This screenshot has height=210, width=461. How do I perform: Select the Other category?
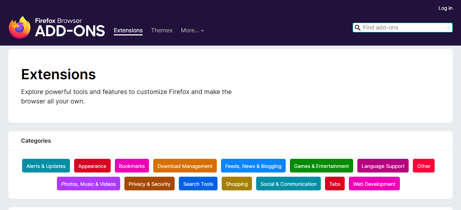424,166
